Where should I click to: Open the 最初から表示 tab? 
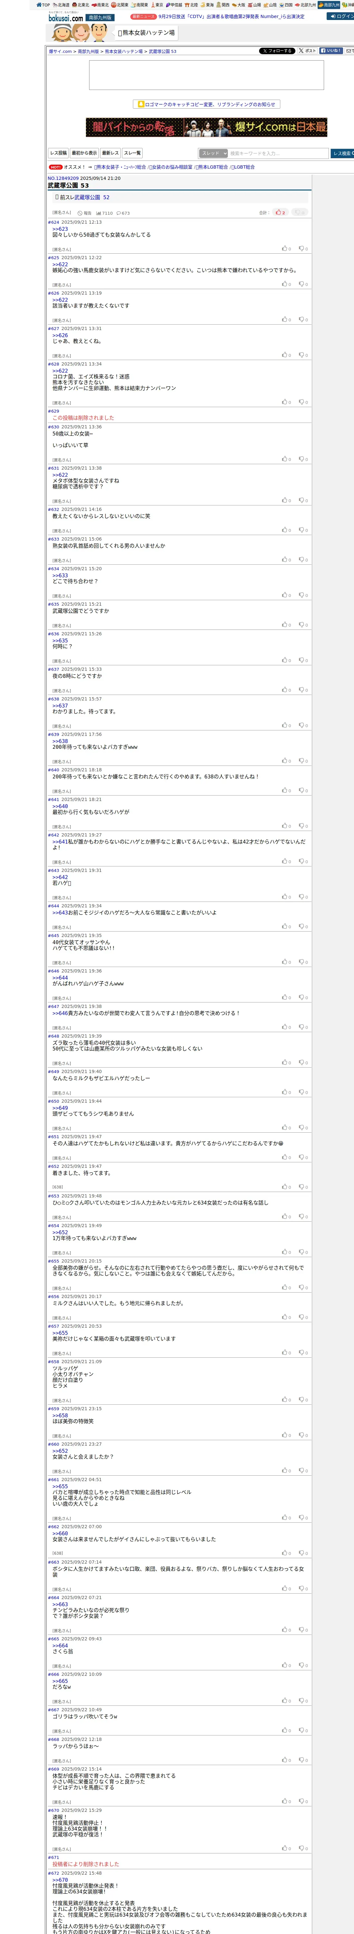(84, 153)
